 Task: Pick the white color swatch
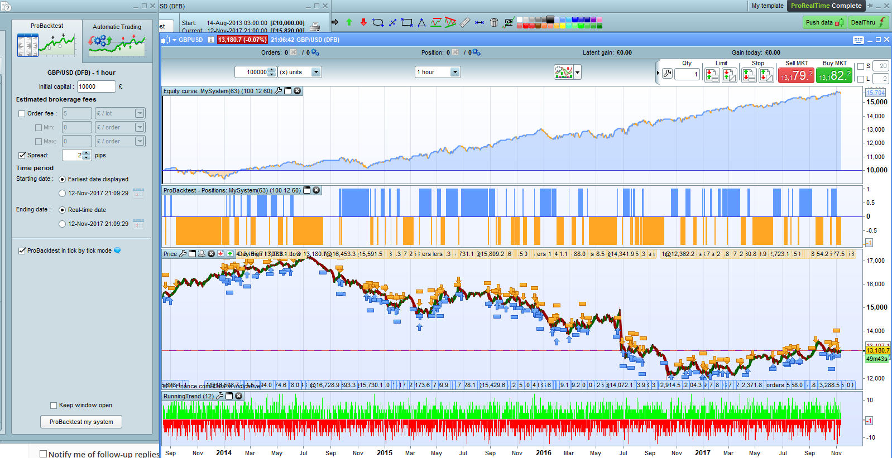click(x=520, y=20)
